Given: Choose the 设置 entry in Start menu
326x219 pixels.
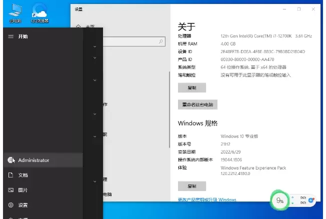Looking at the screenshot, I should [43, 205].
